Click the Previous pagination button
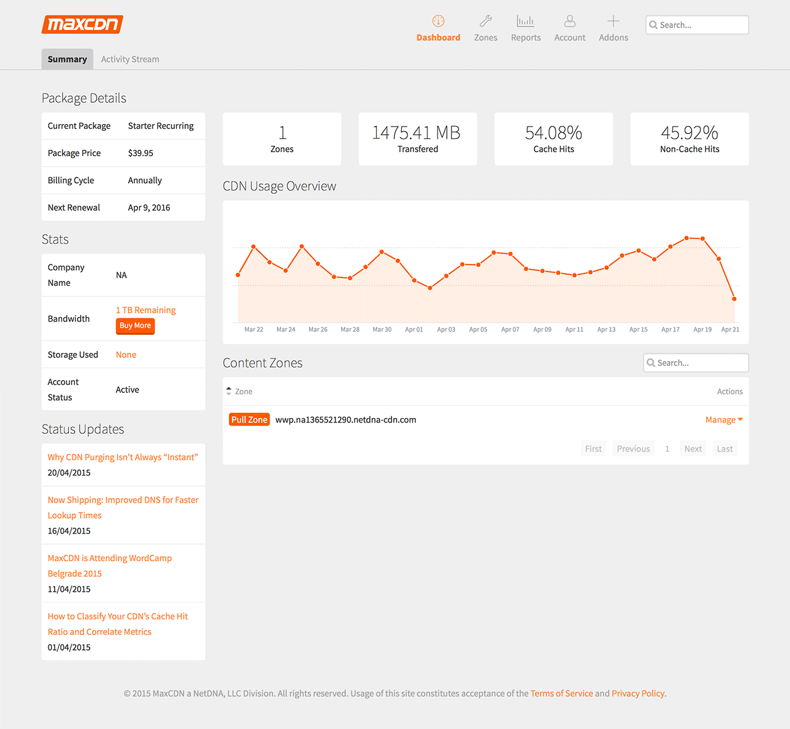Image resolution: width=790 pixels, height=729 pixels. pos(633,449)
